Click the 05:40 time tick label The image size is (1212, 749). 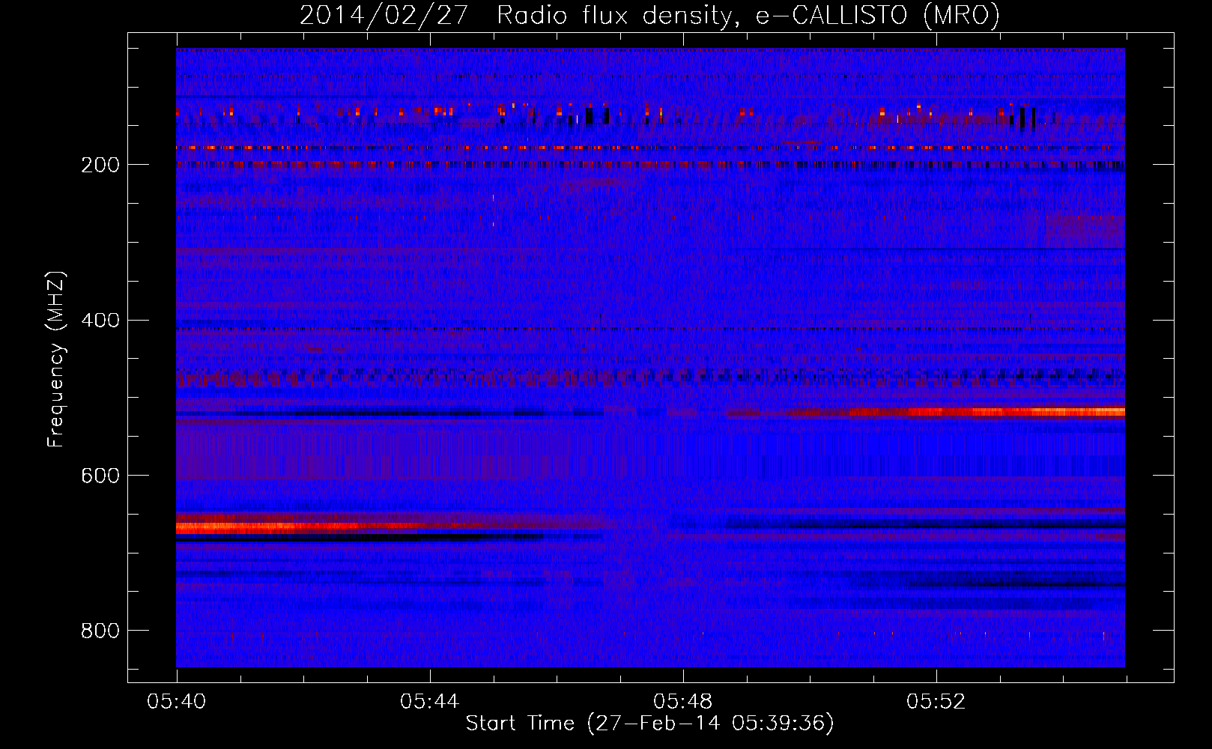pyautogui.click(x=177, y=701)
